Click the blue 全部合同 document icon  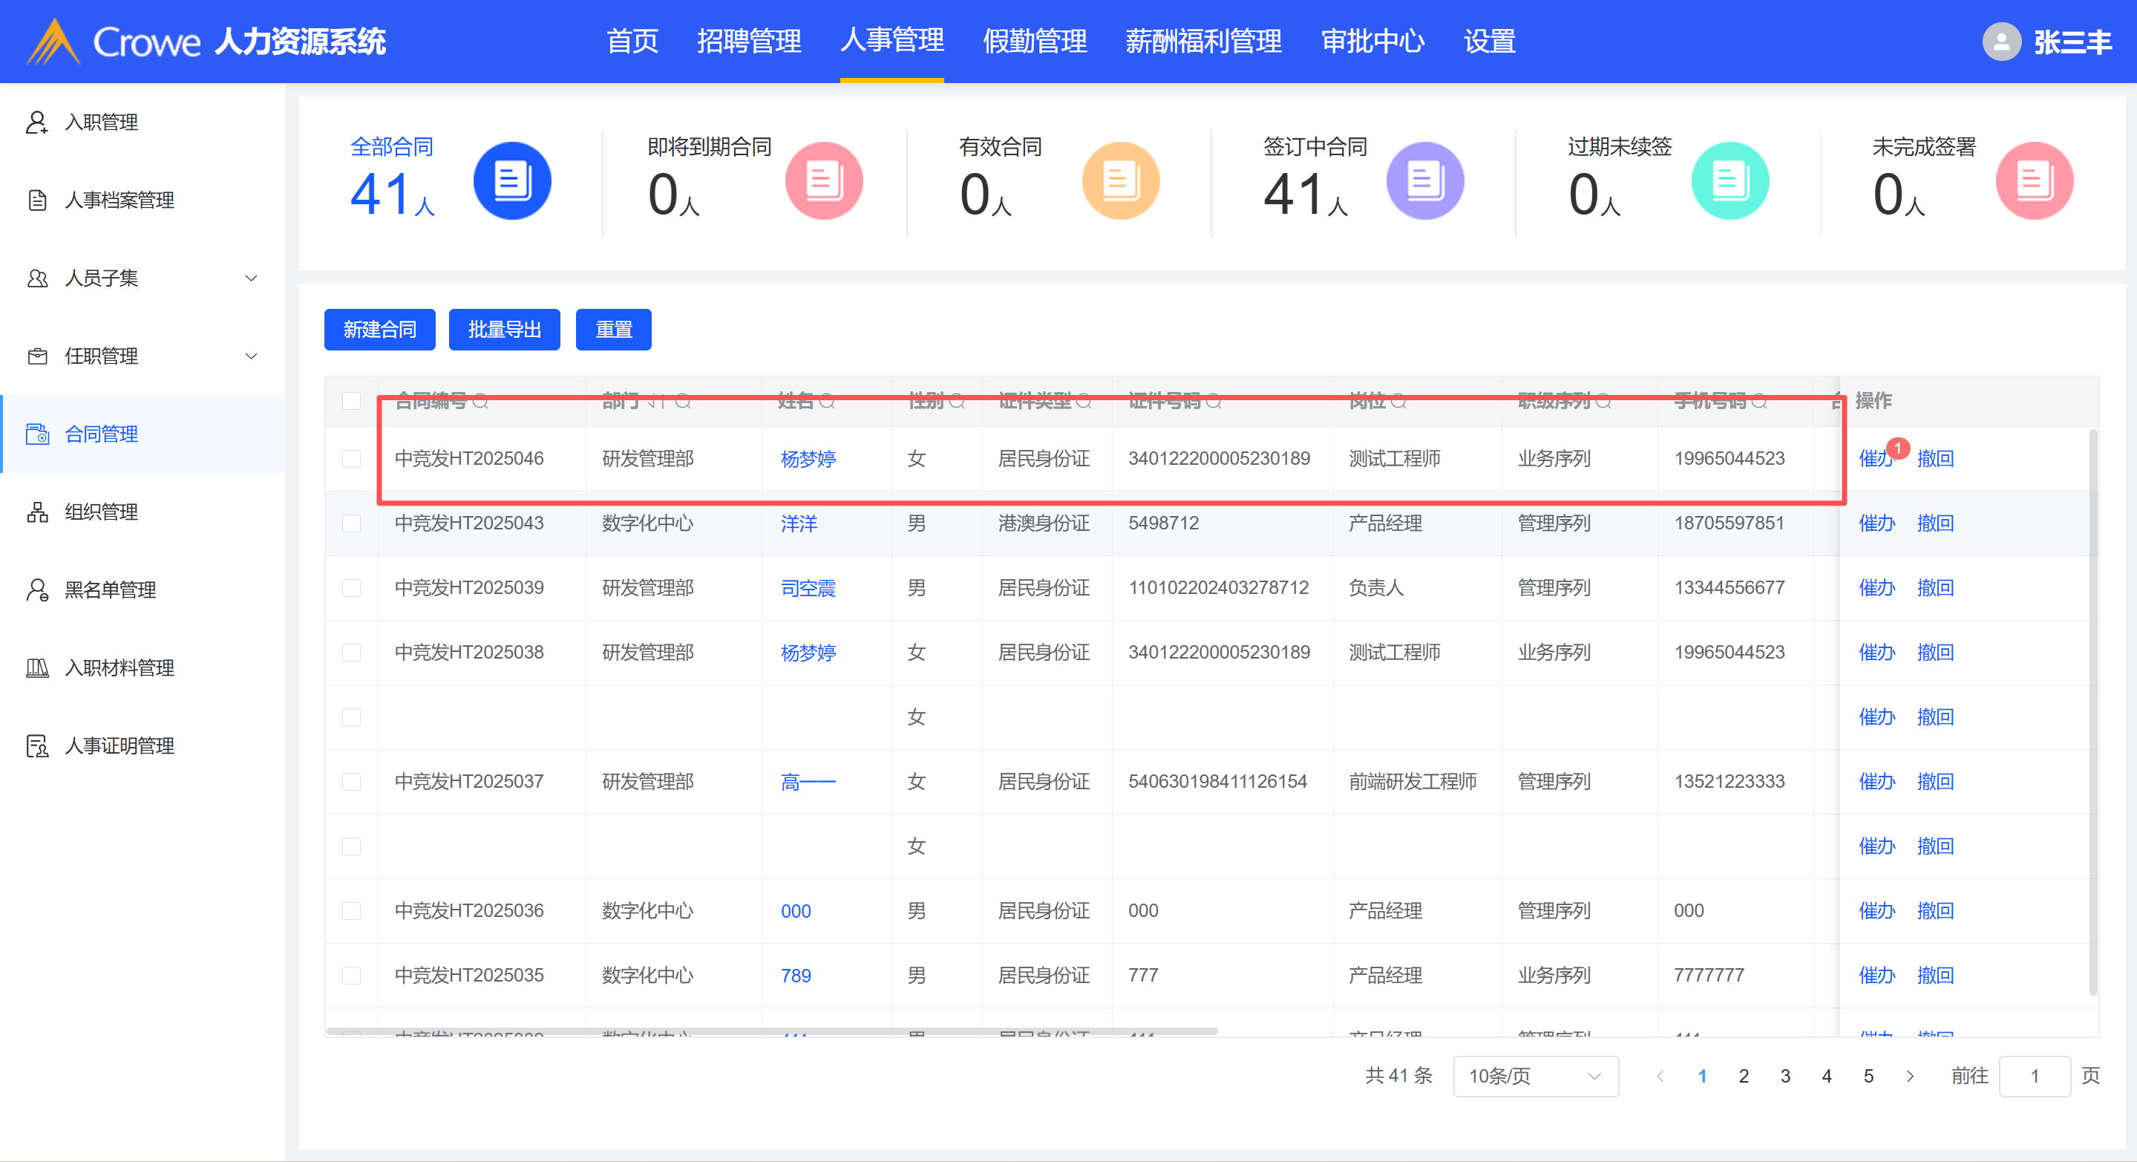[512, 181]
